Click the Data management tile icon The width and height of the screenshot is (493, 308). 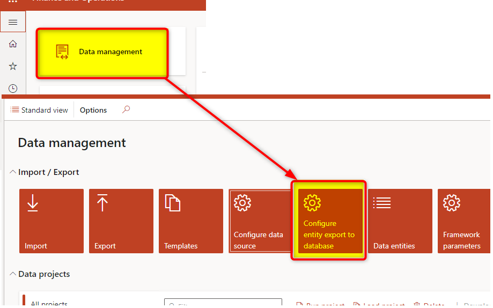62,52
